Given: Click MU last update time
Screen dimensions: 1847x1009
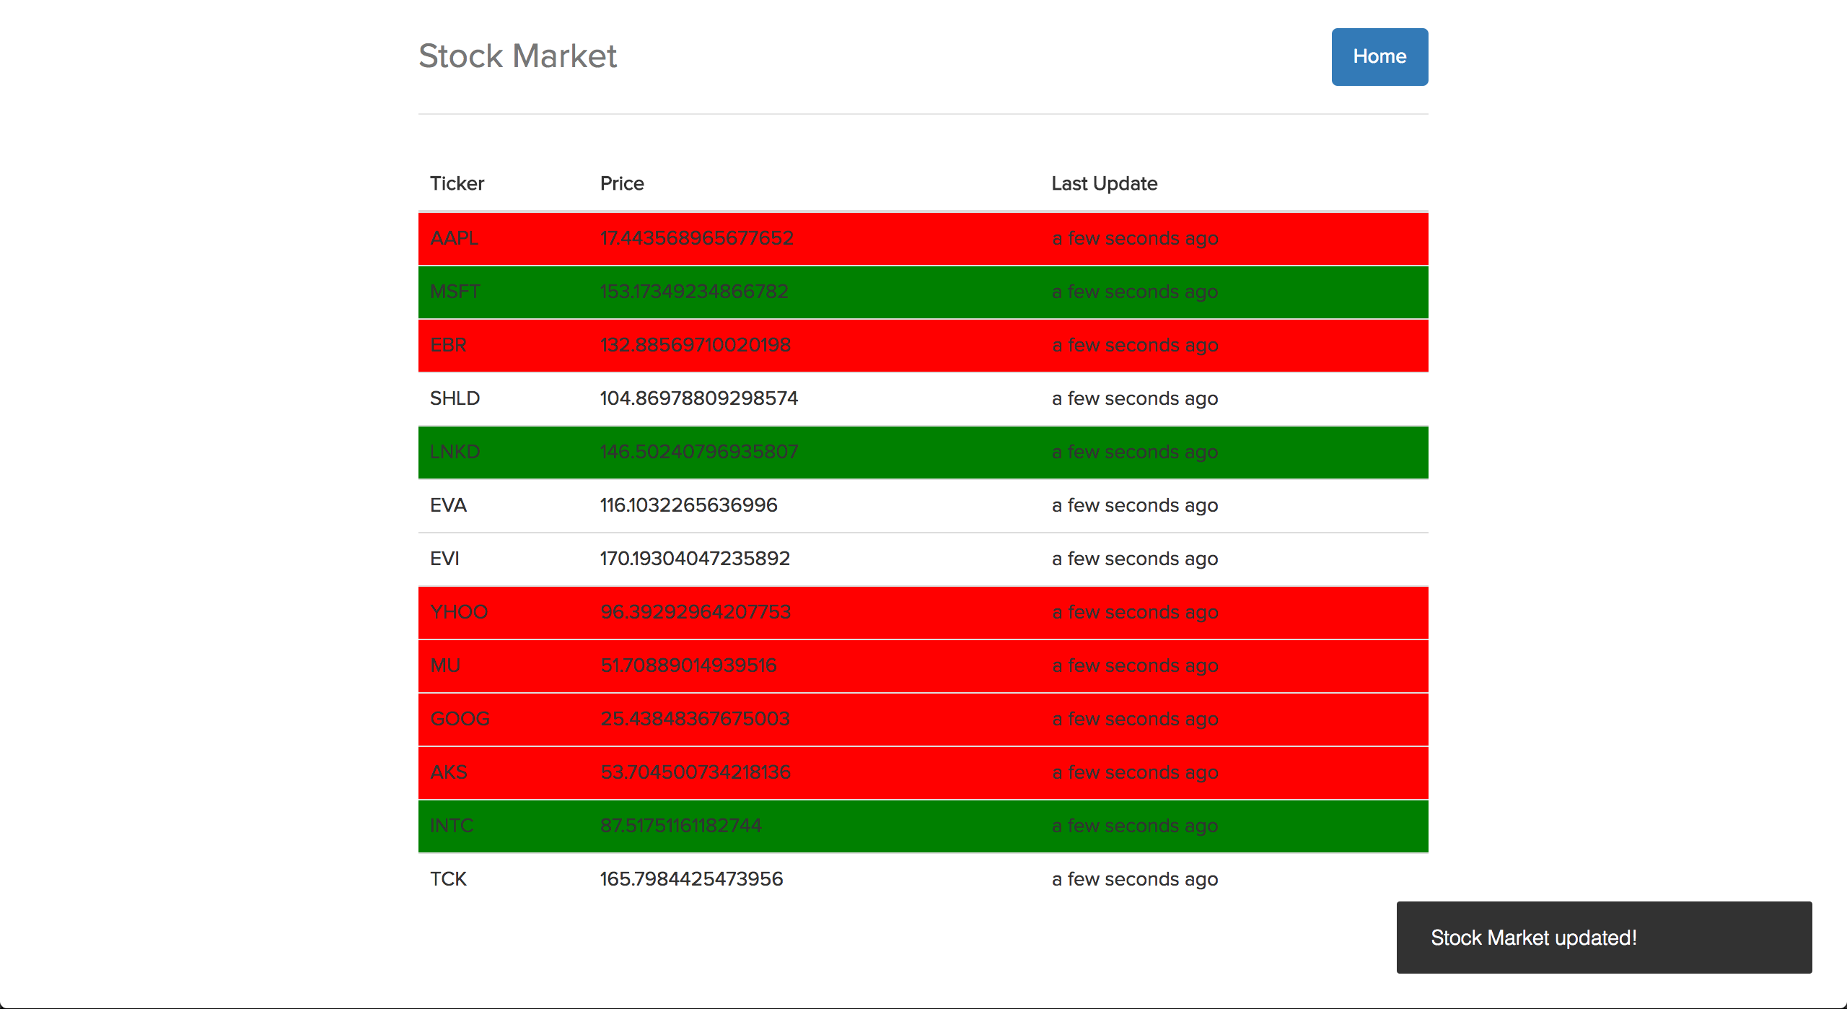Looking at the screenshot, I should click(1134, 665).
